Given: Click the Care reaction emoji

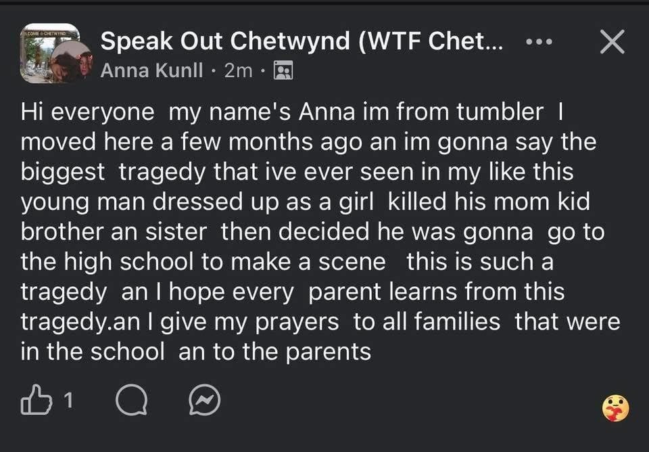Looking at the screenshot, I should (x=615, y=407).
